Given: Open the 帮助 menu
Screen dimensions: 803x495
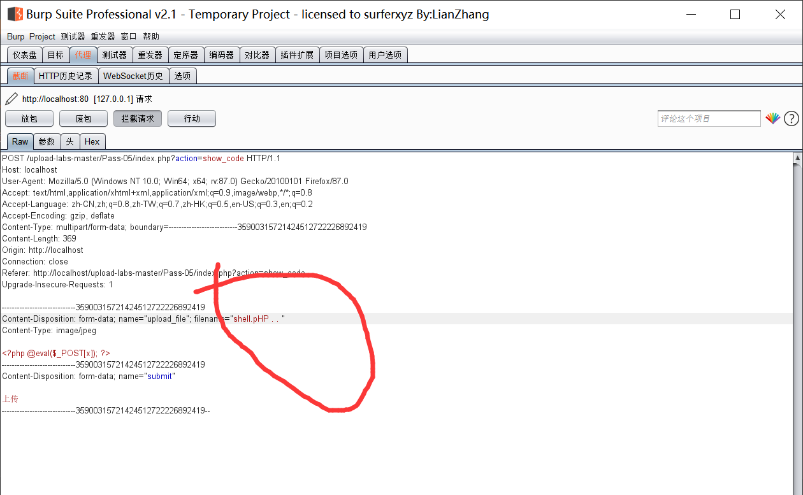Looking at the screenshot, I should (x=151, y=36).
